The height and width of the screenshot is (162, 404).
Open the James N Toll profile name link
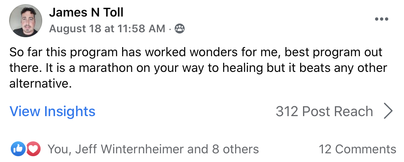(x=87, y=12)
